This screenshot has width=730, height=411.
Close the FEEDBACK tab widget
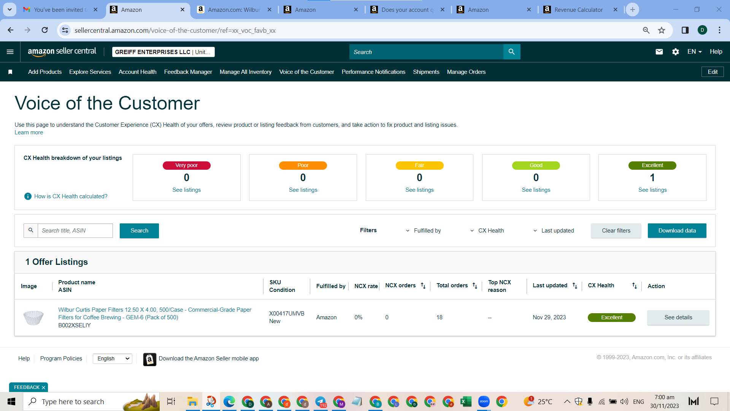(x=43, y=387)
